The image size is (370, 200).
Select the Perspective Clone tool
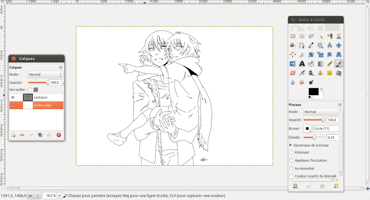pos(339,73)
